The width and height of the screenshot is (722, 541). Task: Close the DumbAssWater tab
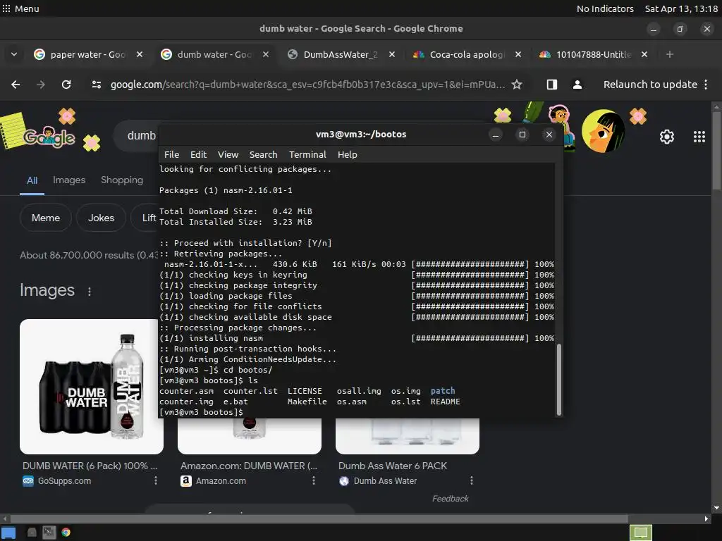(x=392, y=54)
